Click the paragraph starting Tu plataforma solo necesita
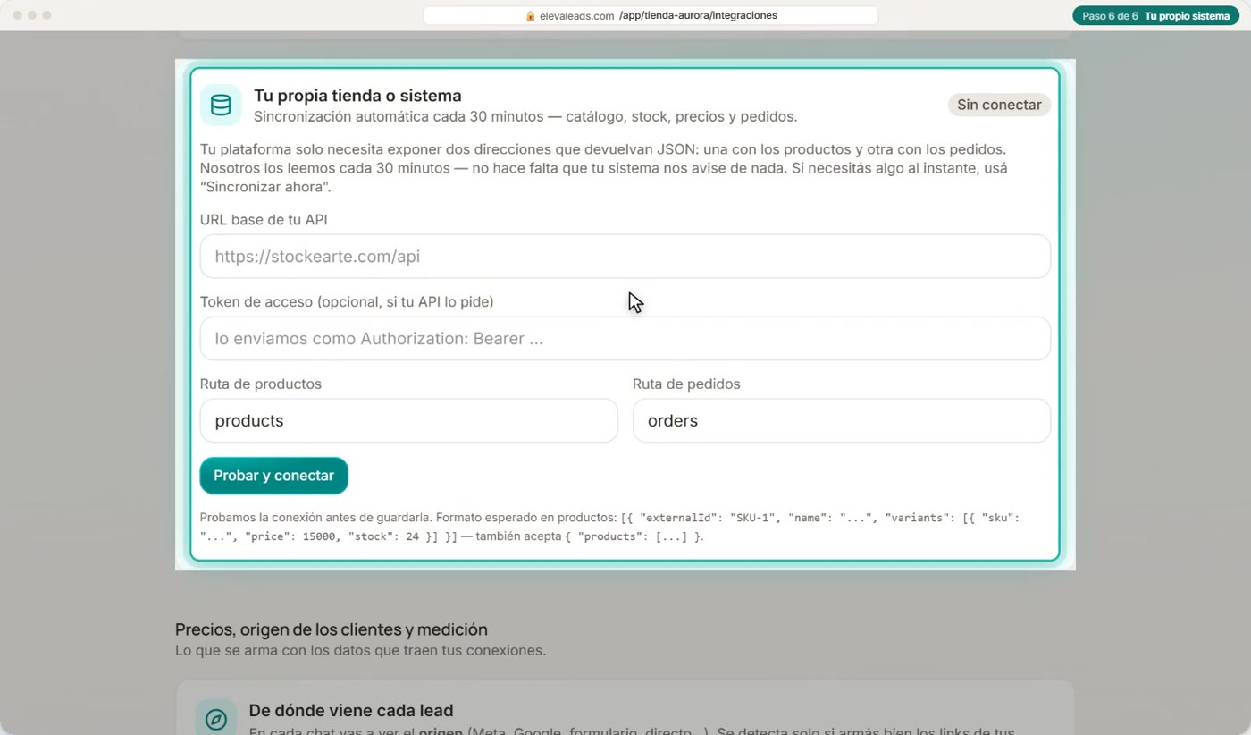Viewport: 1251px width, 735px height. tap(603, 168)
